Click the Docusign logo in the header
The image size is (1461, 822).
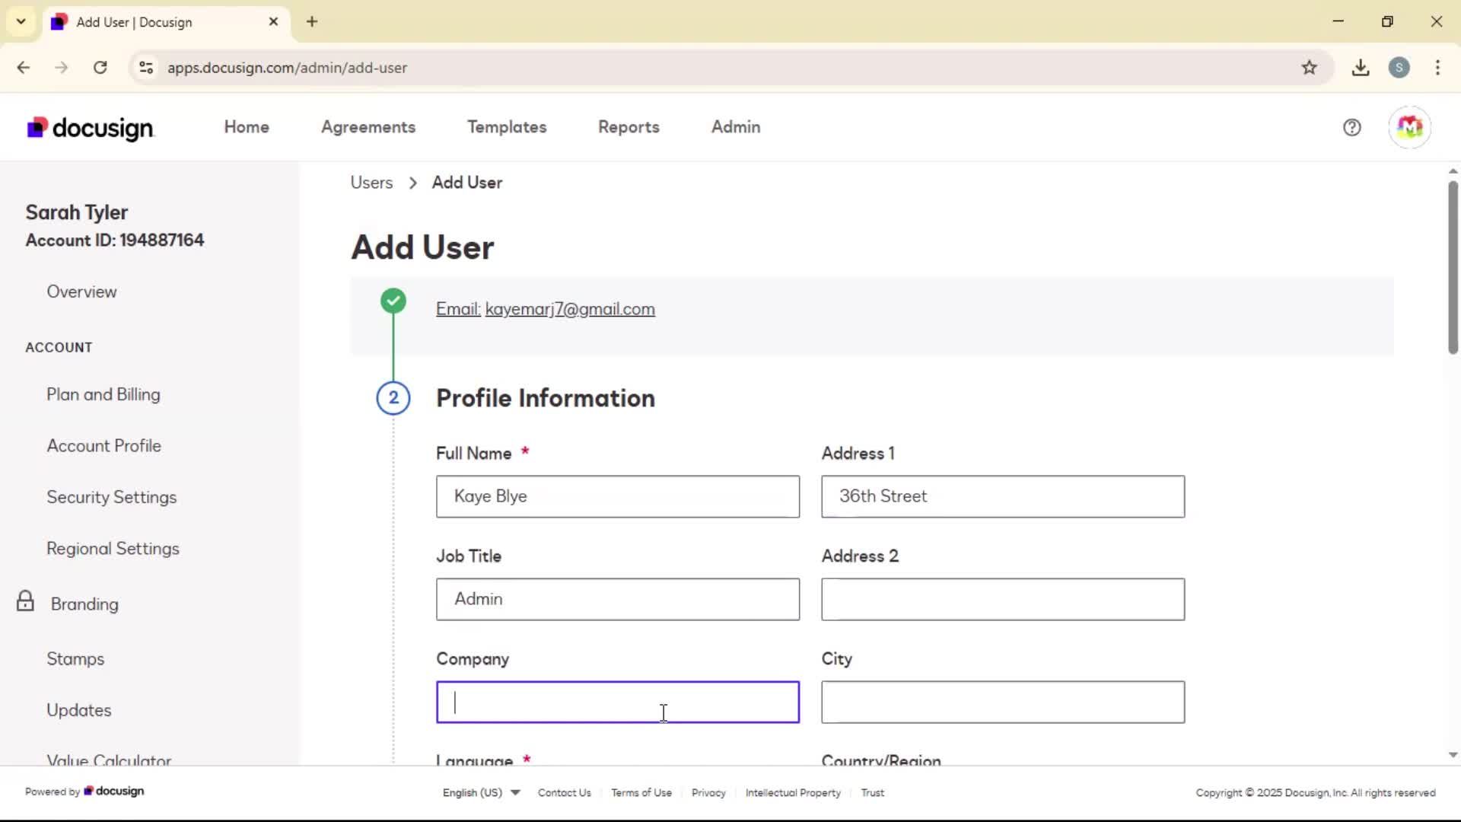[91, 128]
